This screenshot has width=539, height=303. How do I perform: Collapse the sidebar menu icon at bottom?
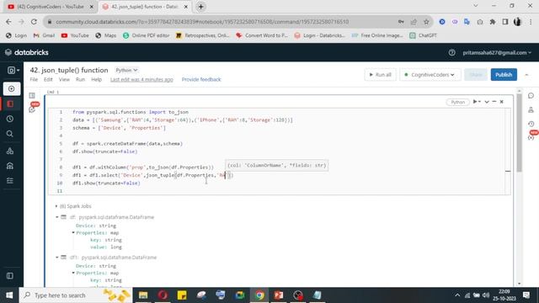pos(10,276)
